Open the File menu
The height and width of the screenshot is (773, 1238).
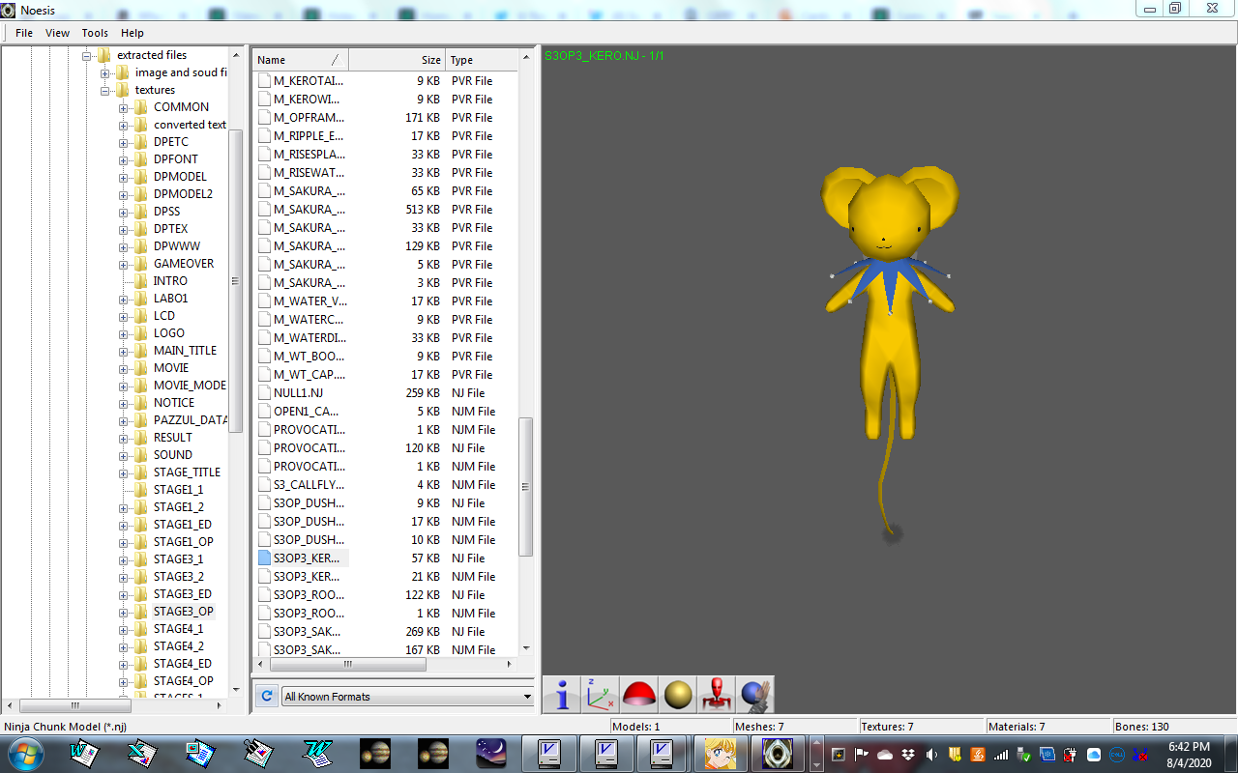pos(24,33)
